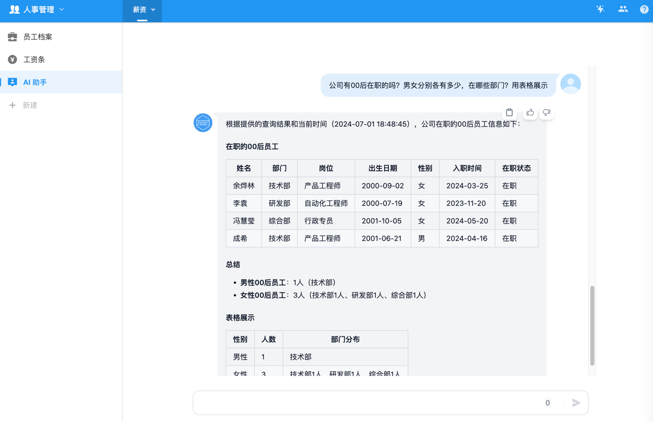This screenshot has height=422, width=653.
Task: Switch to the 薪资 tab
Action: (139, 10)
